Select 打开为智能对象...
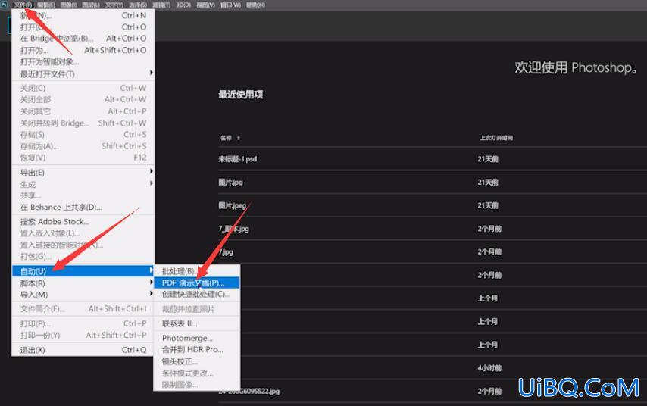Screen dimensions: 647x406 (83, 62)
